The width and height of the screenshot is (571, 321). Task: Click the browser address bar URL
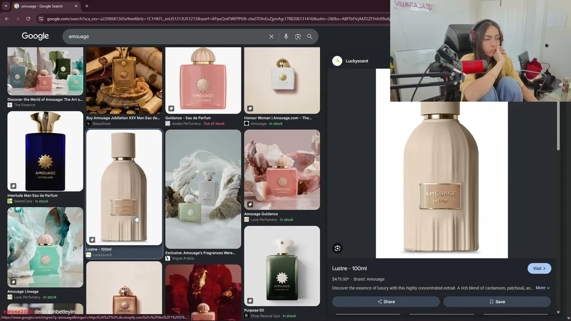coord(219,19)
